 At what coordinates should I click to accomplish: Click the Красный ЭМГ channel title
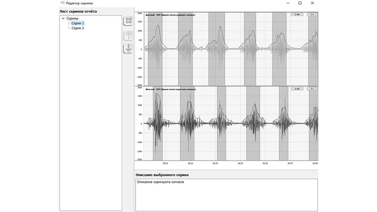(170, 15)
